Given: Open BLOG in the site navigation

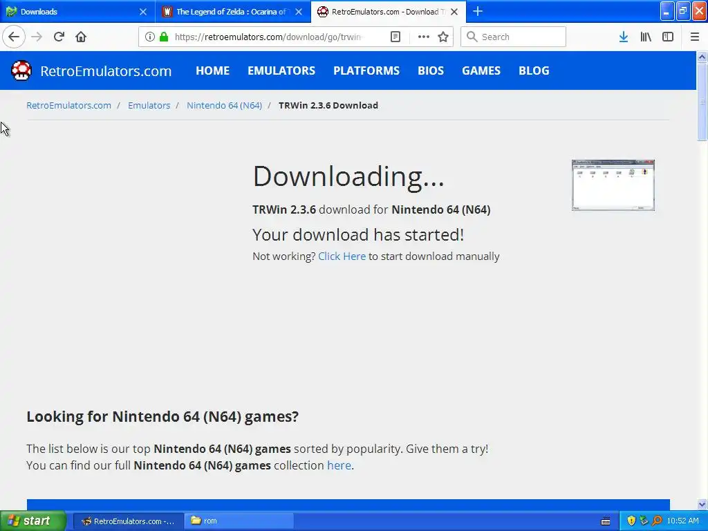Looking at the screenshot, I should (x=534, y=71).
